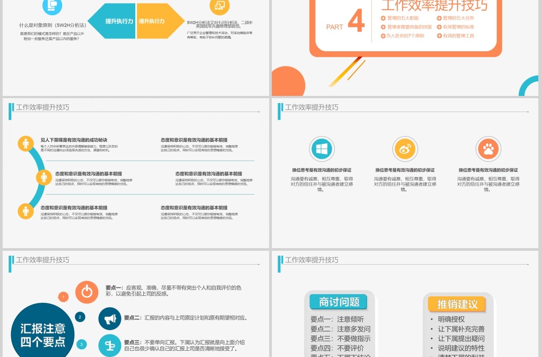The image size is (541, 357).
Task: Click the line 要点三：不要做指示
Action: pyautogui.click(x=341, y=339)
